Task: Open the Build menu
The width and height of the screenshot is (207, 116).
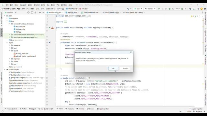Action: (x=43, y=5)
